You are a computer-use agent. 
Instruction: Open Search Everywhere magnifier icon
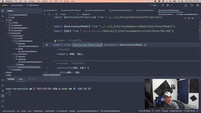192,5
